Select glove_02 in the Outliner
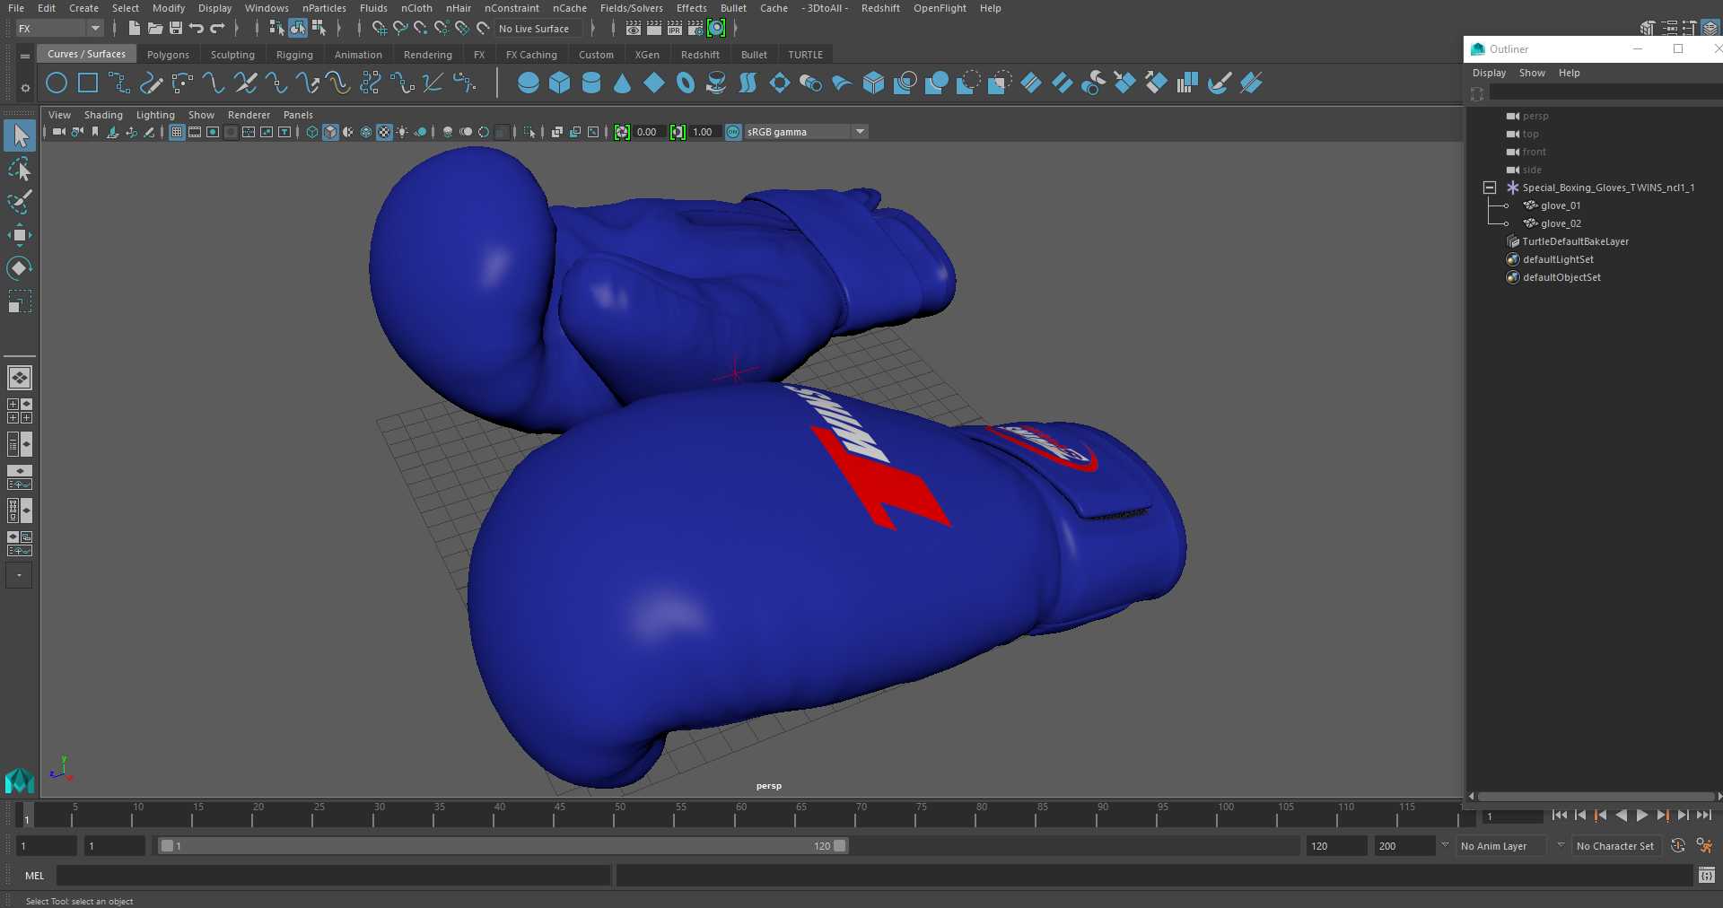 [x=1561, y=223]
